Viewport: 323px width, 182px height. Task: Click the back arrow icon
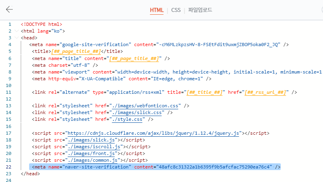pos(9,9)
